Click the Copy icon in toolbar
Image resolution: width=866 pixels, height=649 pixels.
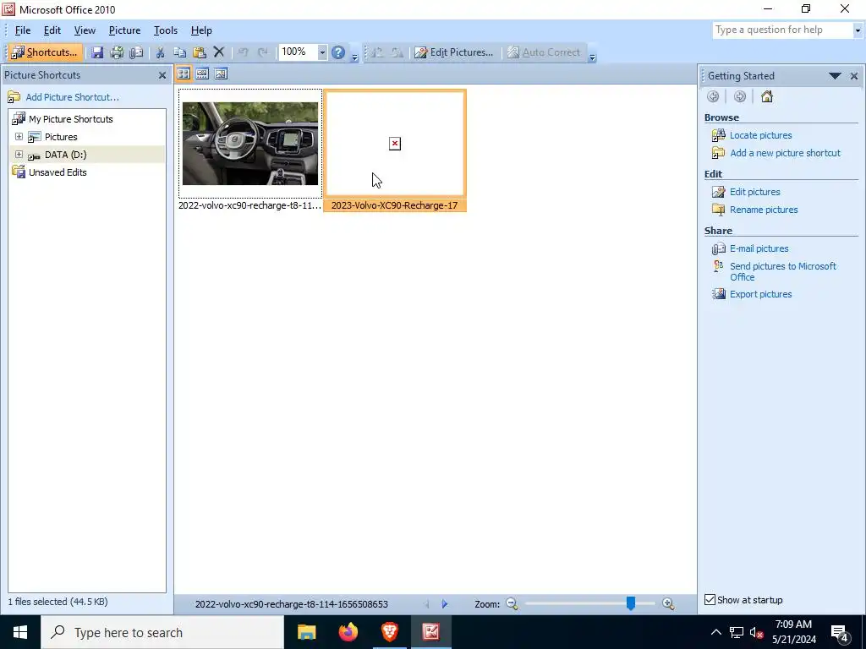[x=179, y=52]
